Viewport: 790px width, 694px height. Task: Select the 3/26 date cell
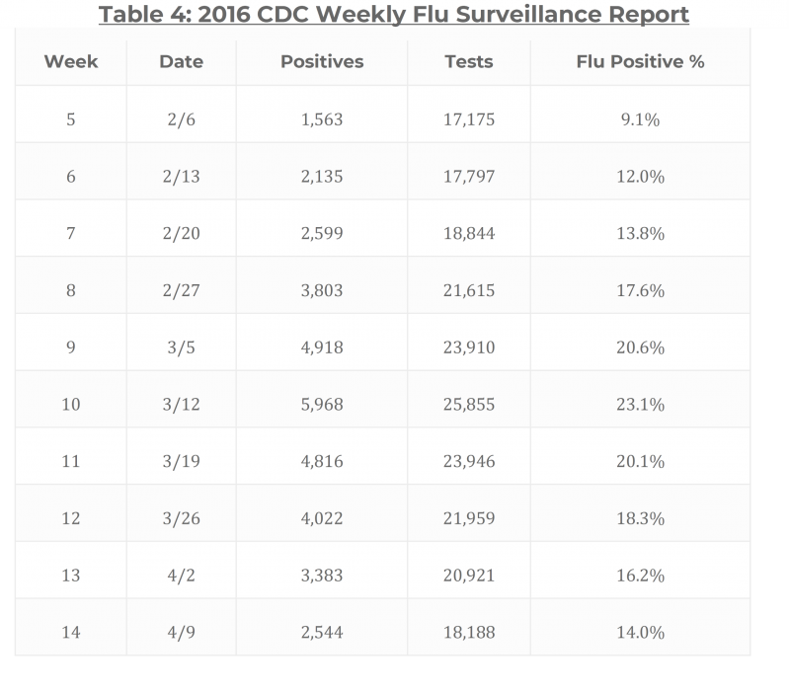coord(181,518)
